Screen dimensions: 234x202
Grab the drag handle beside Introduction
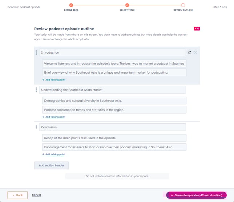point(36,53)
